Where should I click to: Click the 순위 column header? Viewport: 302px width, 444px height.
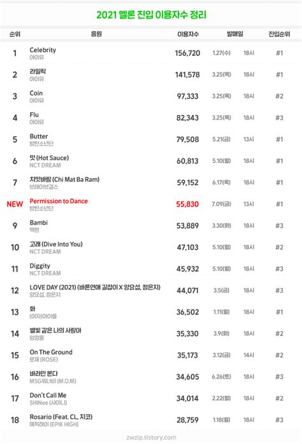tap(15, 34)
